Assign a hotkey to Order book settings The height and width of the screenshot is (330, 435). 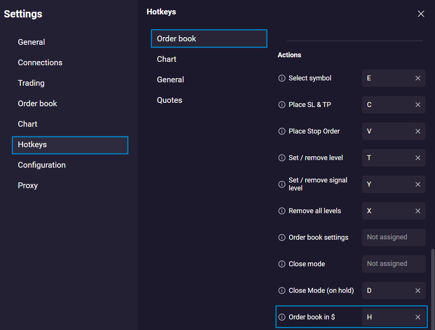[x=393, y=237]
